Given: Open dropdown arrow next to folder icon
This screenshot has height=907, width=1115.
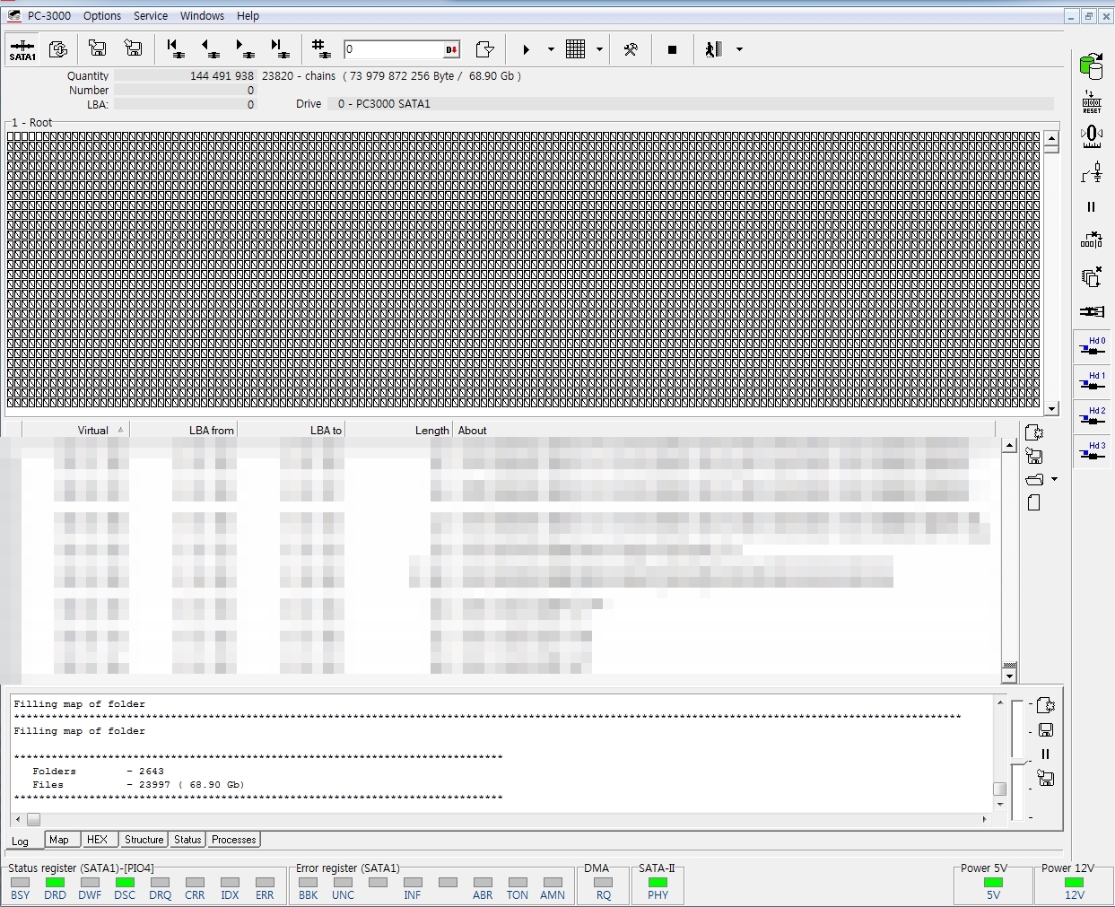Looking at the screenshot, I should (1054, 479).
